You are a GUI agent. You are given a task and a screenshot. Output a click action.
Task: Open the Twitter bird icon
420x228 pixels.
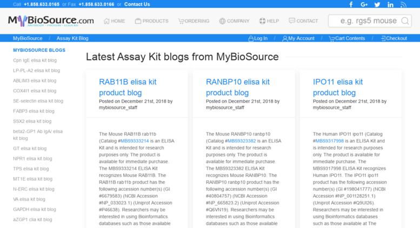[377, 4]
